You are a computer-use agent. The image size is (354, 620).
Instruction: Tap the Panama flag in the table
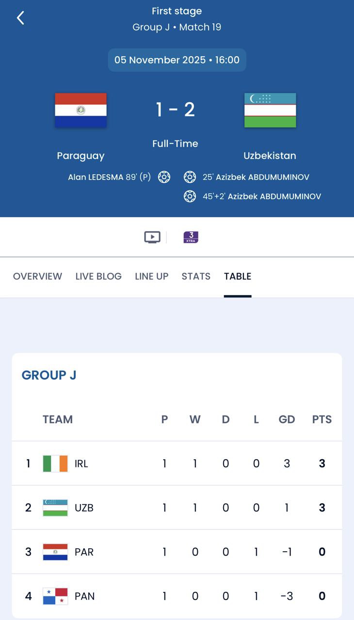pyautogui.click(x=55, y=596)
